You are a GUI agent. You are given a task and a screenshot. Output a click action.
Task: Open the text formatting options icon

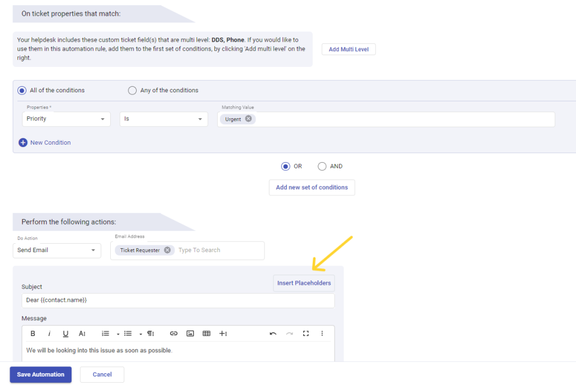coord(82,333)
